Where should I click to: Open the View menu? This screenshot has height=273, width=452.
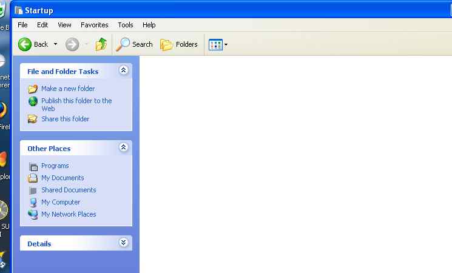coord(64,25)
